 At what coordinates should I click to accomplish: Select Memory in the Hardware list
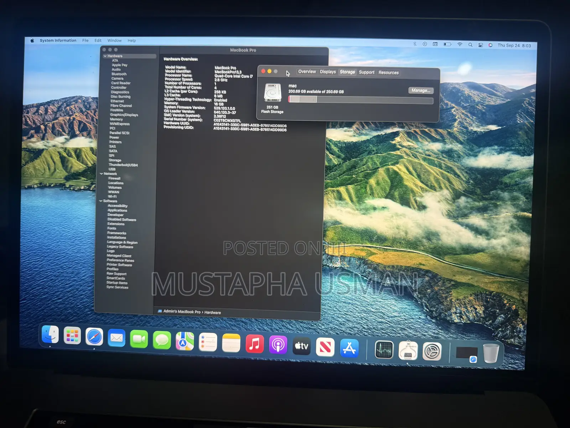coord(116,119)
